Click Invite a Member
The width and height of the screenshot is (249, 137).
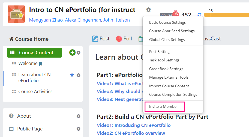click(x=163, y=106)
